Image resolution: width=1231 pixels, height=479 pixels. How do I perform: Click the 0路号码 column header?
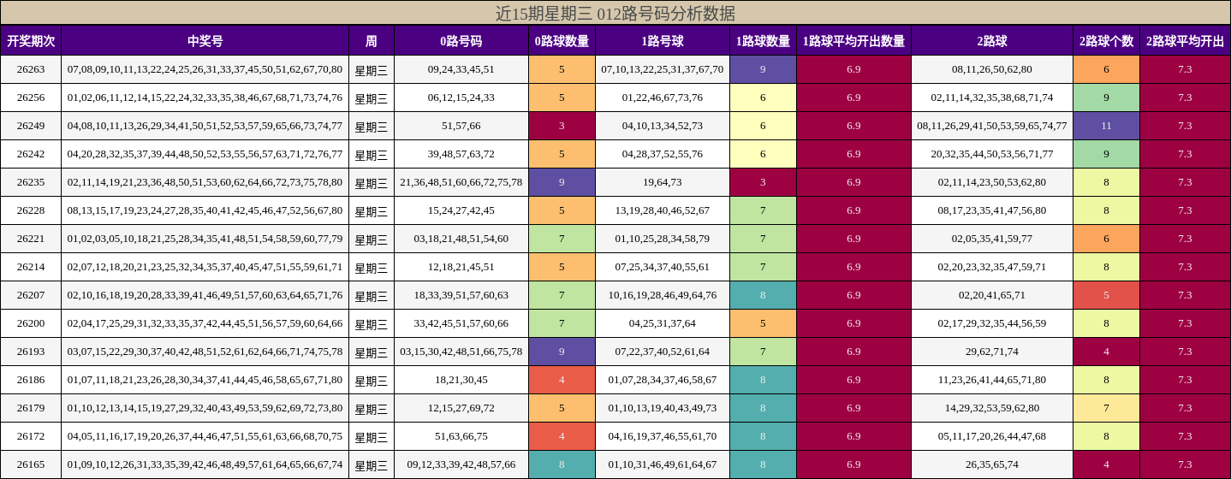pos(461,41)
